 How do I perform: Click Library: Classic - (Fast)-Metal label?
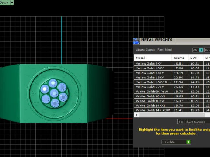154,50
